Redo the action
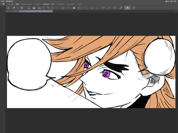 click(x=57, y=8)
